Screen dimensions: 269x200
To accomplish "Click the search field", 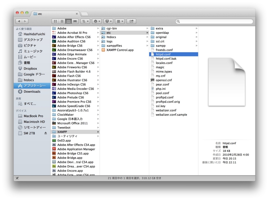I will (214, 21).
